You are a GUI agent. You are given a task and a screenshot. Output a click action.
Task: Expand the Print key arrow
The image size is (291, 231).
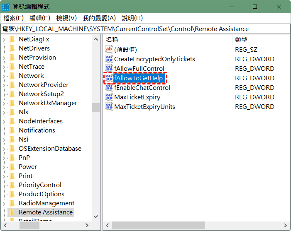point(4,176)
